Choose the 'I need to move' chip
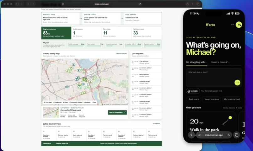Screen dimensions: 253x151 click(211, 99)
